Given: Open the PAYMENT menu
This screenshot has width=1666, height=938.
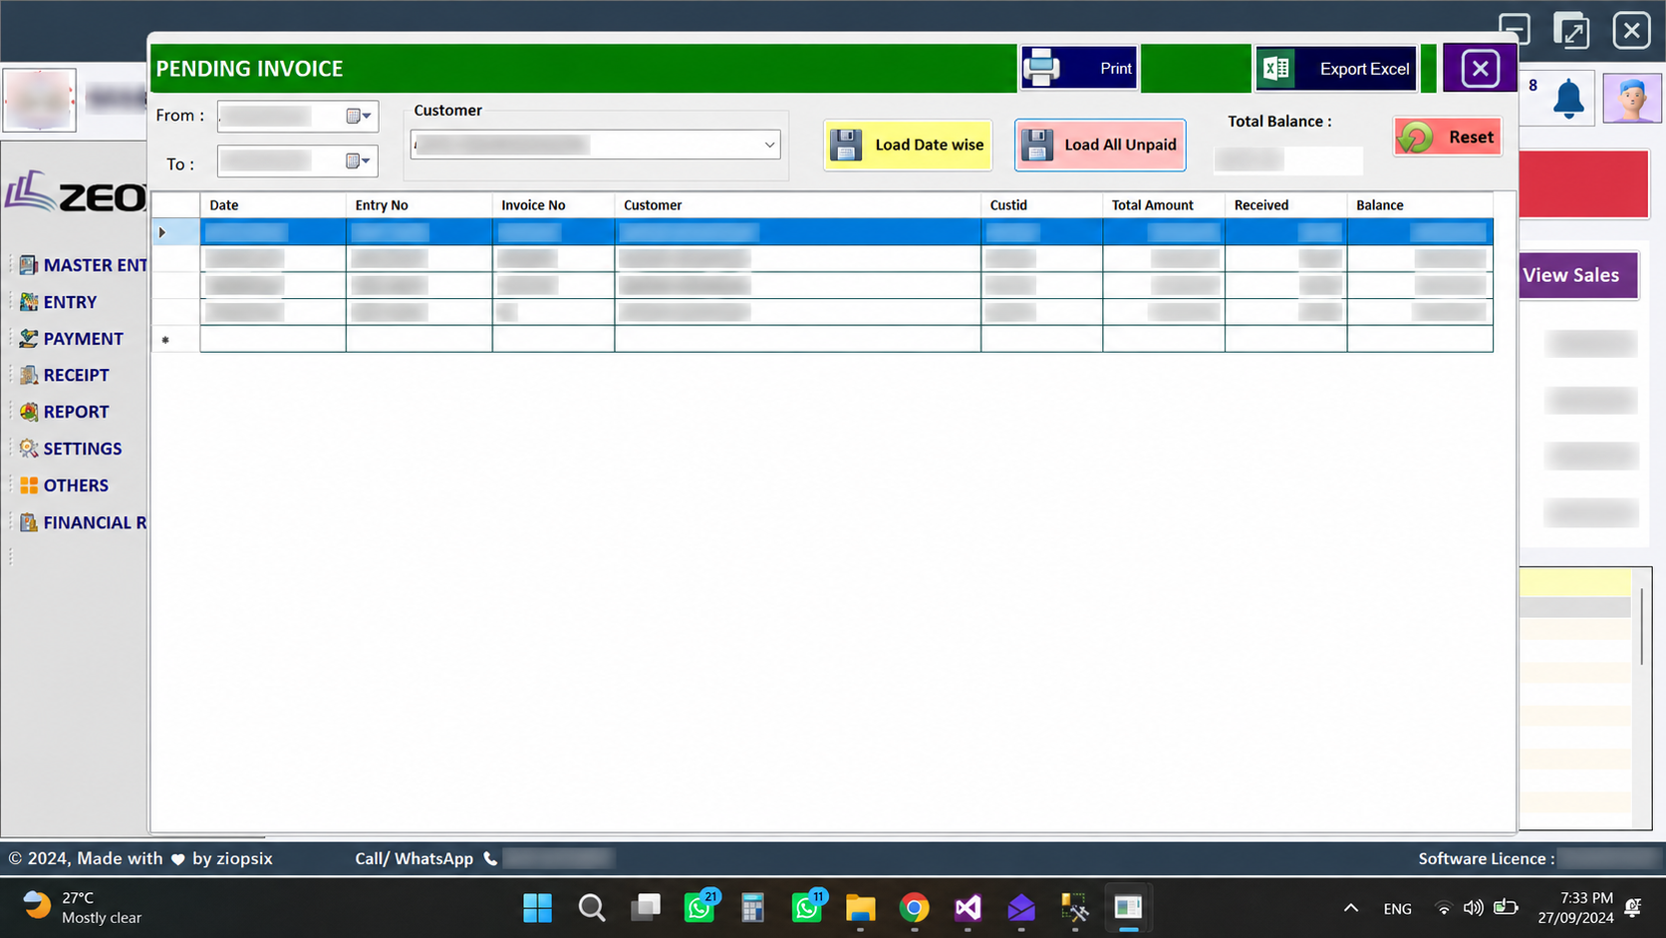Looking at the screenshot, I should pyautogui.click(x=83, y=339).
